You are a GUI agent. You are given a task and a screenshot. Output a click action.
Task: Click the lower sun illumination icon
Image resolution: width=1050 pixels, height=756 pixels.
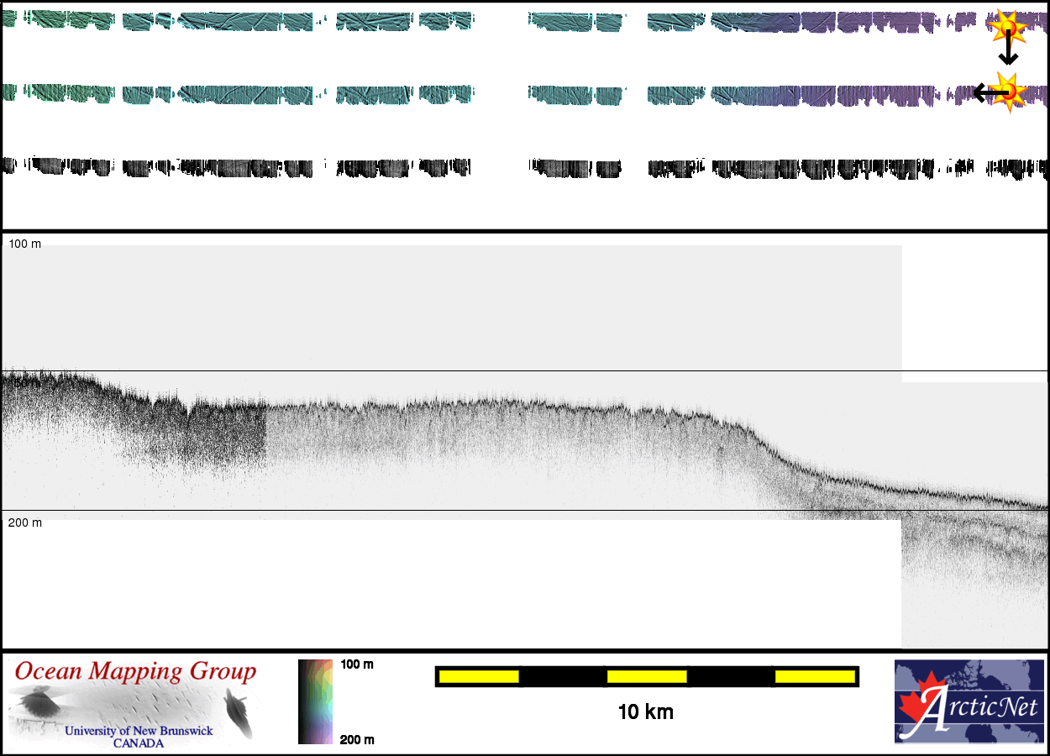tap(1009, 91)
